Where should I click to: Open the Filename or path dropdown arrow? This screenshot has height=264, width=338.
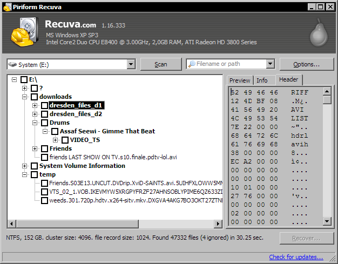[271, 64]
